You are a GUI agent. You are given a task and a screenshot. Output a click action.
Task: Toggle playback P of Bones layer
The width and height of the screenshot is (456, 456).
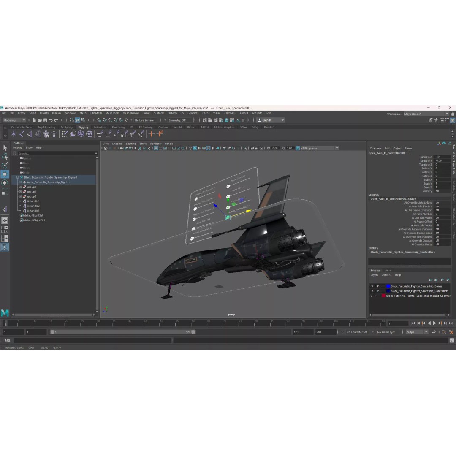pyautogui.click(x=378, y=286)
